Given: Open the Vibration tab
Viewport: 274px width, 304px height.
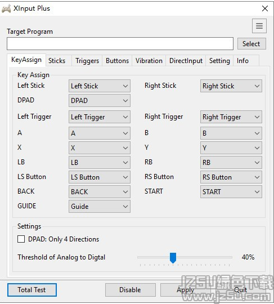Looking at the screenshot, I should click(x=149, y=61).
